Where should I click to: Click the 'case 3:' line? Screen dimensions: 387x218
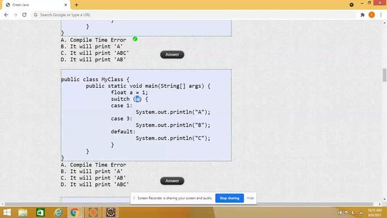(x=122, y=119)
